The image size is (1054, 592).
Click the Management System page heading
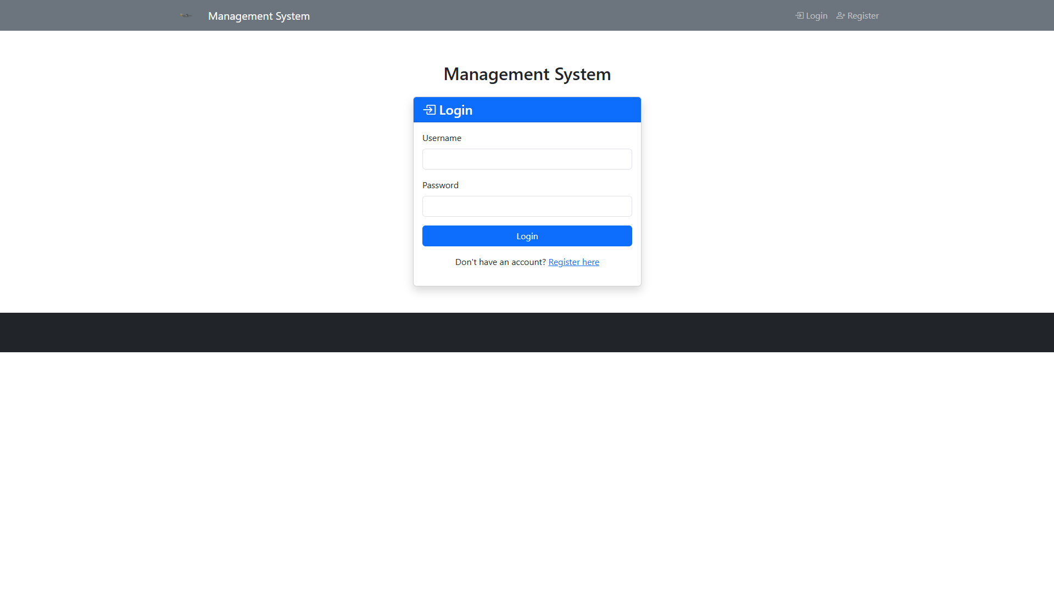tap(527, 74)
